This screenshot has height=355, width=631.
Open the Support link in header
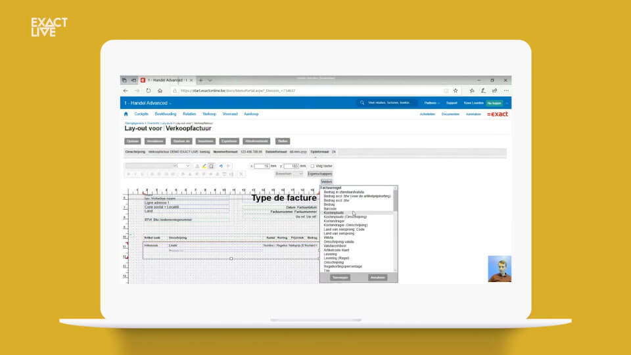tap(452, 103)
